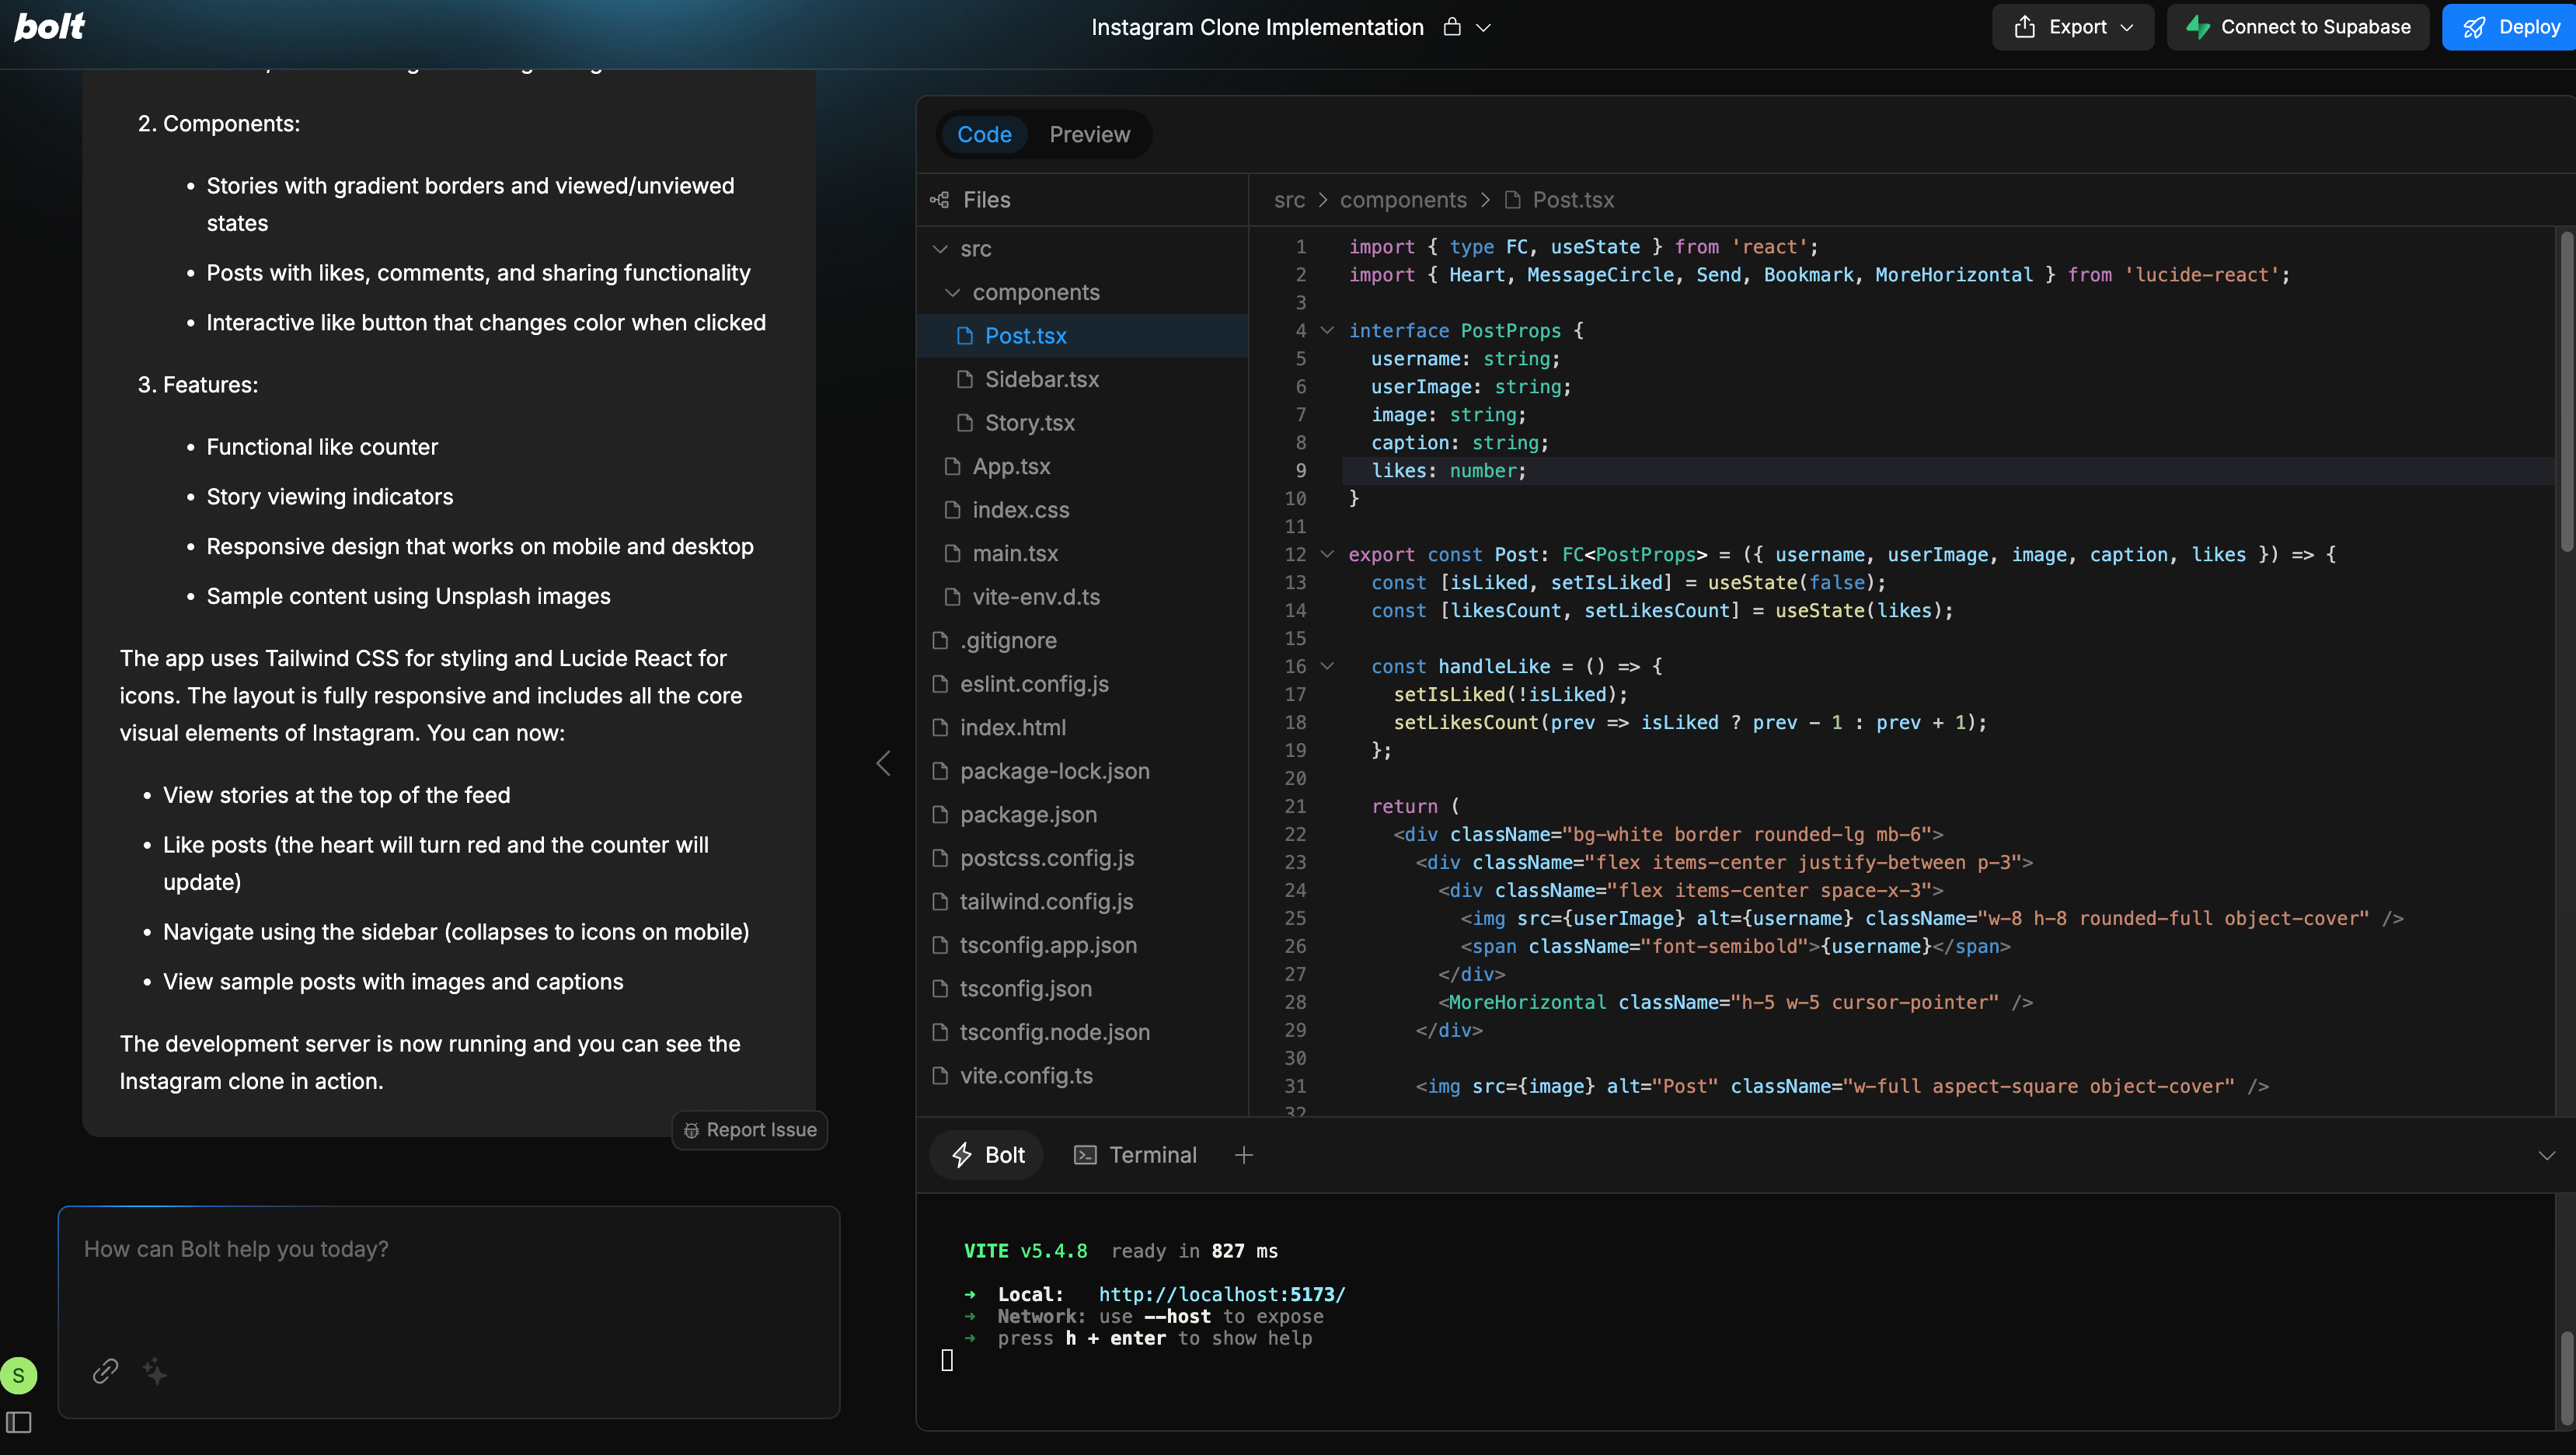2576x1455 pixels.
Task: Open the user avatar S
Action: [x=19, y=1375]
